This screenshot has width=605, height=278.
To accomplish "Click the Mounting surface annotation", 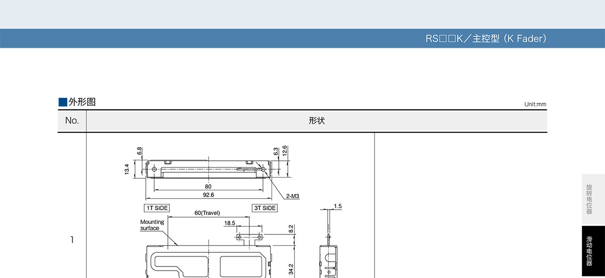I will click(152, 225).
